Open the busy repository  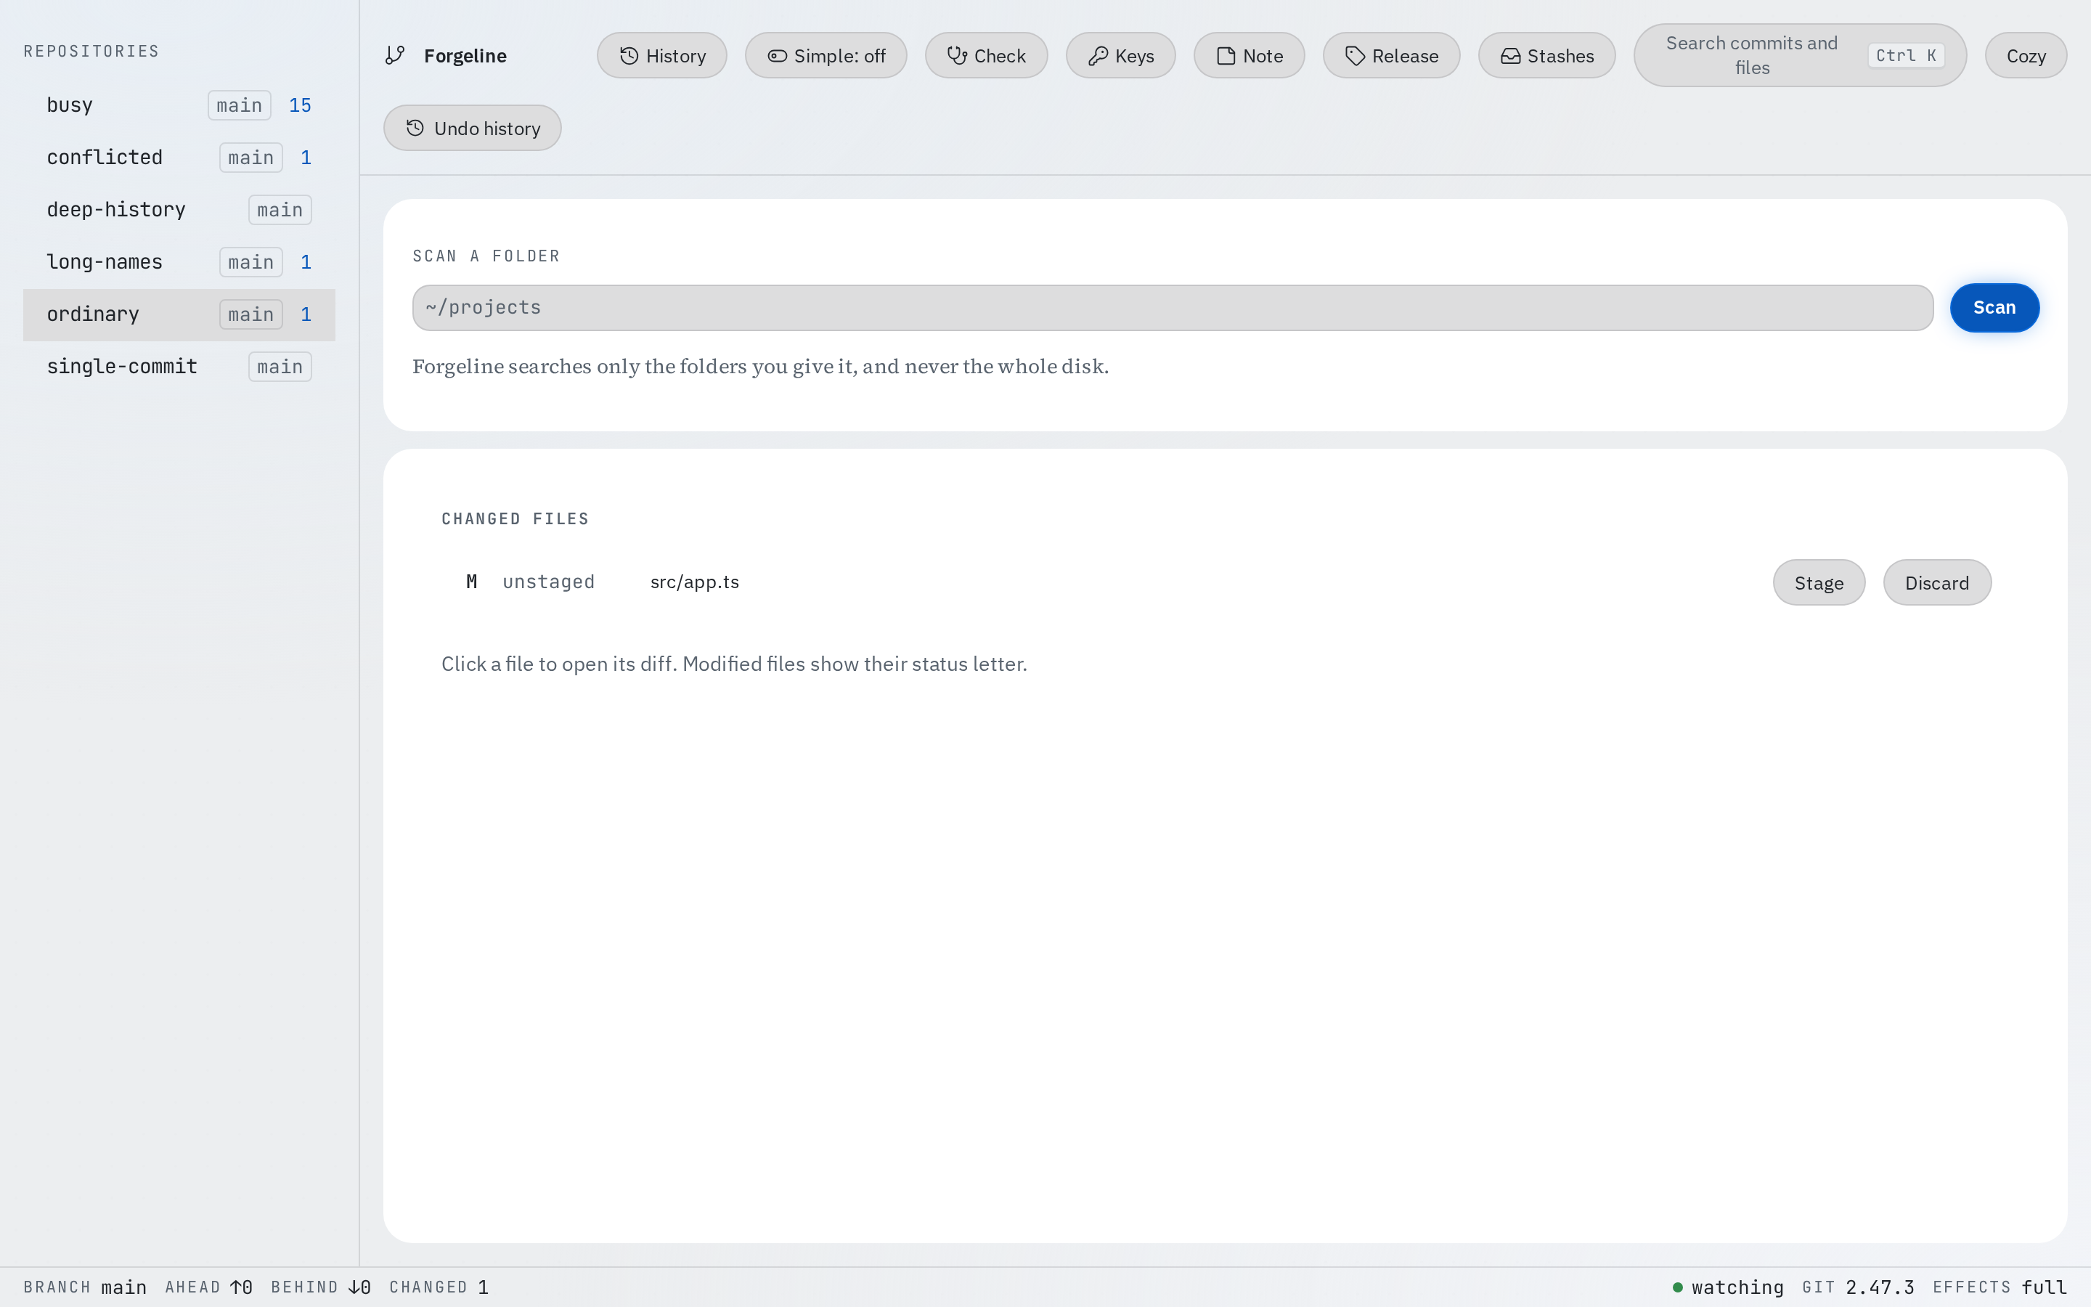click(x=179, y=105)
